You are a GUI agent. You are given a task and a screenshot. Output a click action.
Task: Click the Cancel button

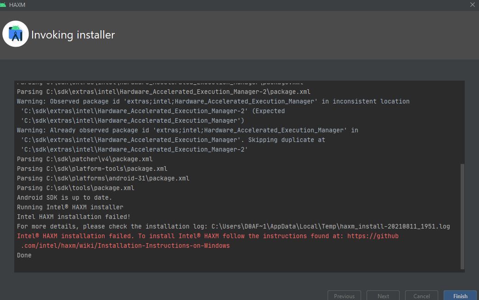[x=421, y=296]
